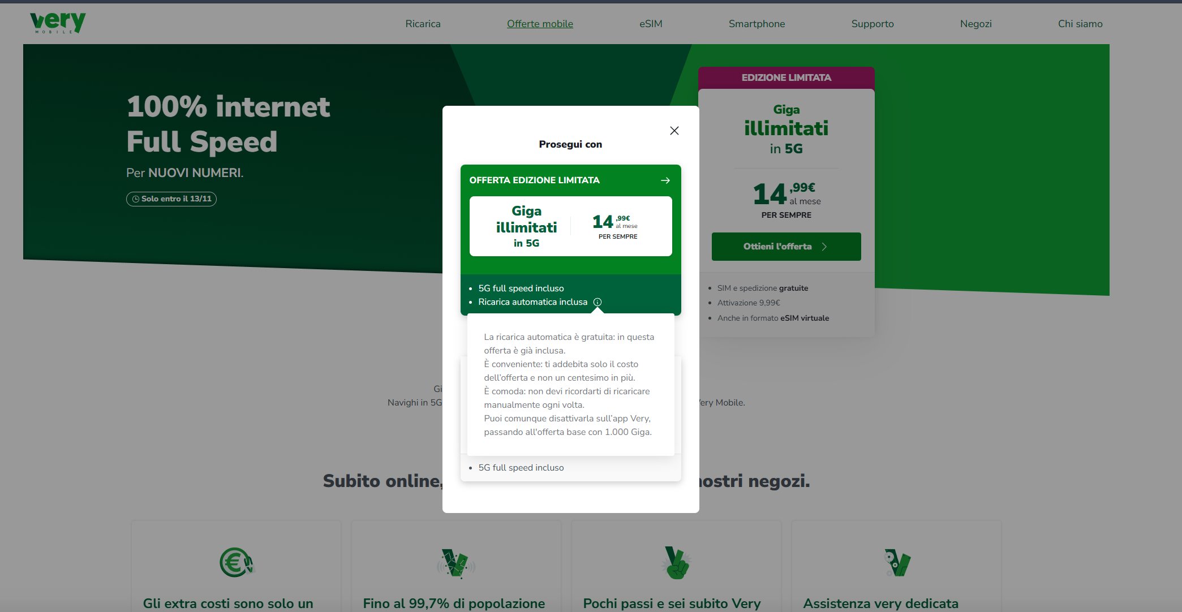Open the Negozi link in navigation
The height and width of the screenshot is (612, 1182).
click(x=975, y=24)
